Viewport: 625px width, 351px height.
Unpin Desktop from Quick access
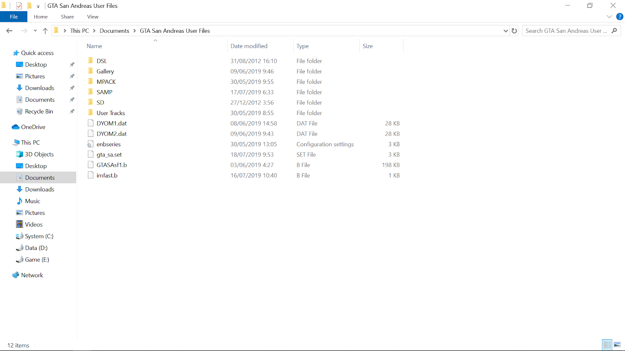coord(72,64)
